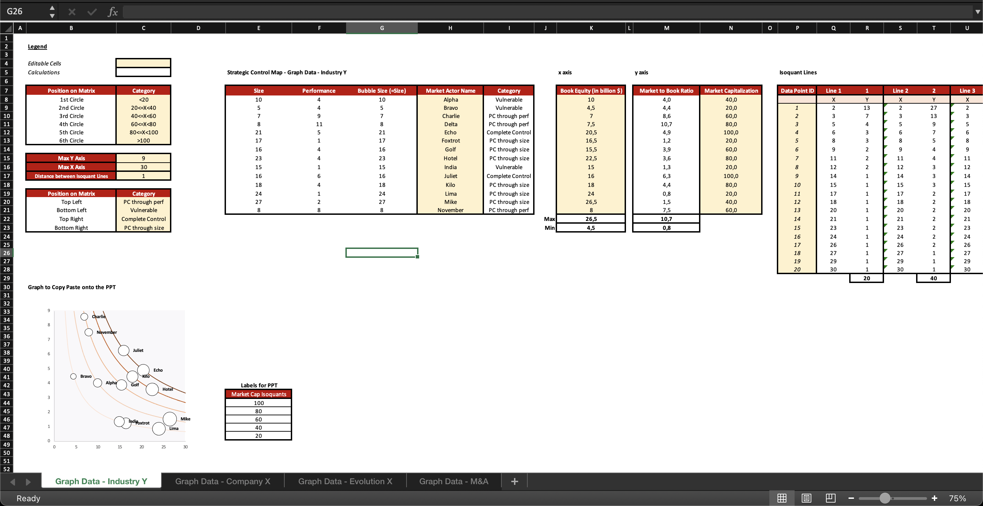Click into the formula bar field
The image size is (983, 506).
pos(546,12)
